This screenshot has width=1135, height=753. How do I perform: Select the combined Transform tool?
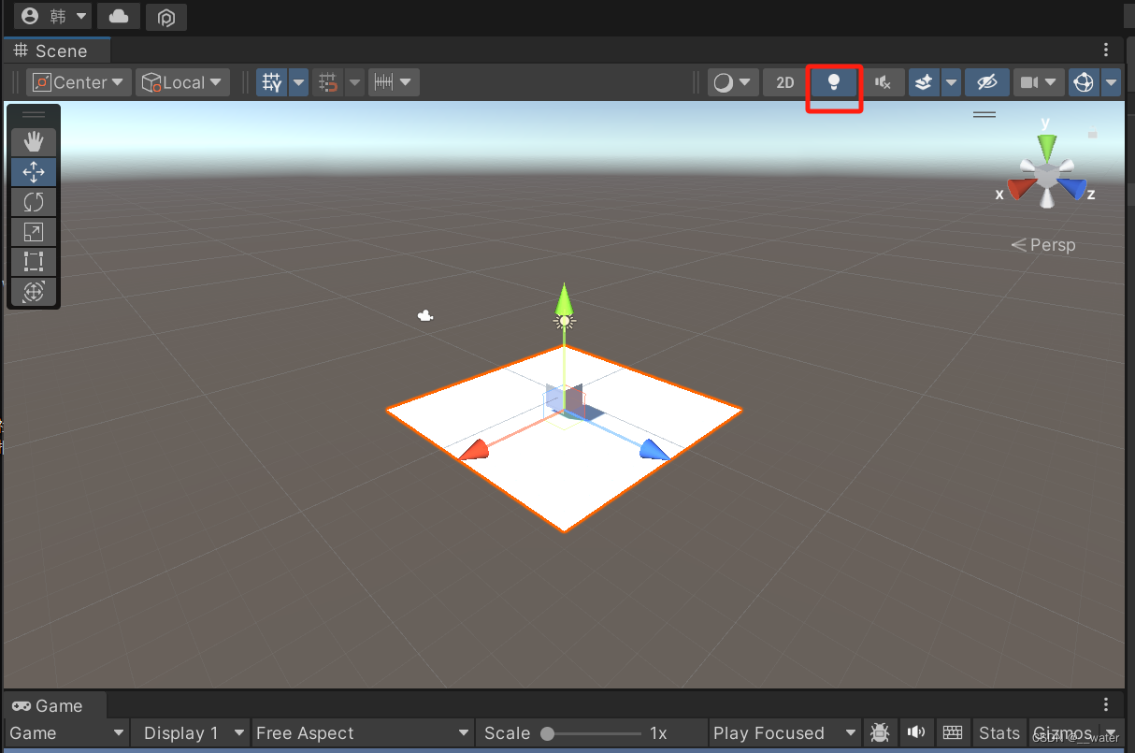coord(34,292)
